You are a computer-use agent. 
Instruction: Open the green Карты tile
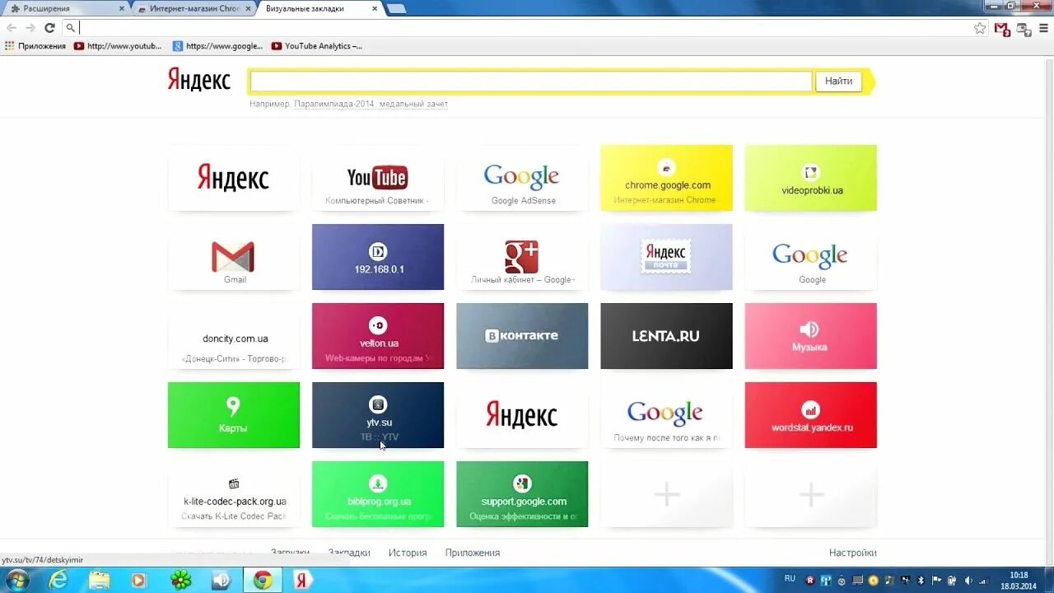click(234, 415)
